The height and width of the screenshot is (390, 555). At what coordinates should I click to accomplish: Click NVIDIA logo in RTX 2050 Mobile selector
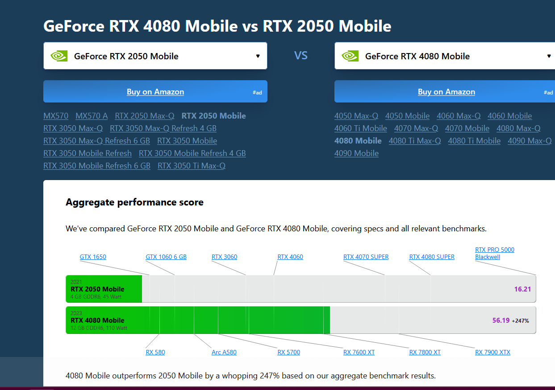click(58, 56)
